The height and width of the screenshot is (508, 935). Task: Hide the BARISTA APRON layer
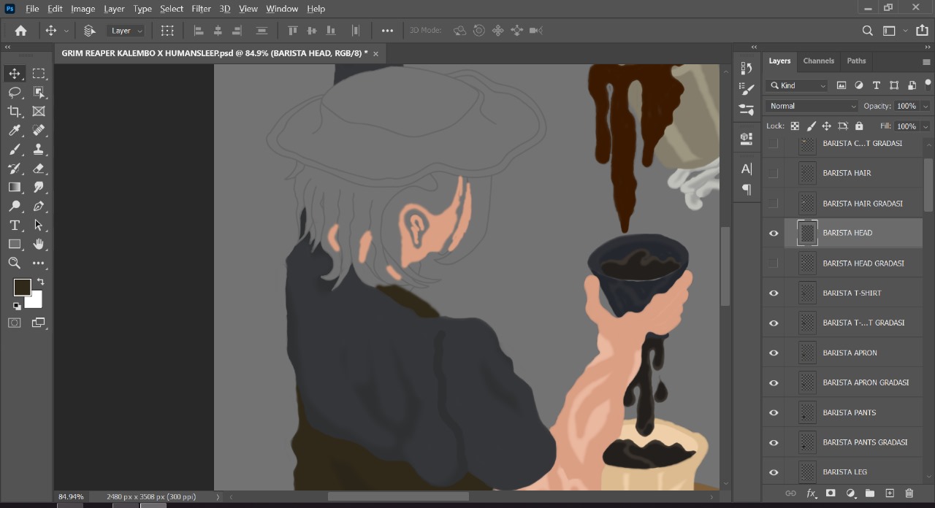click(774, 353)
